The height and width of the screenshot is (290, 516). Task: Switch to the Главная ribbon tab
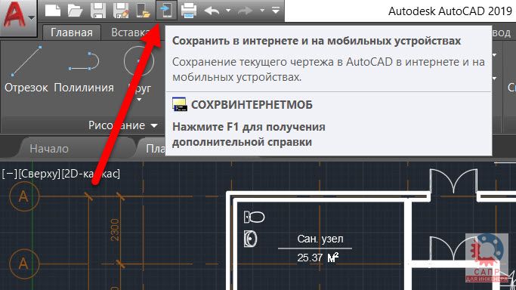pyautogui.click(x=72, y=32)
